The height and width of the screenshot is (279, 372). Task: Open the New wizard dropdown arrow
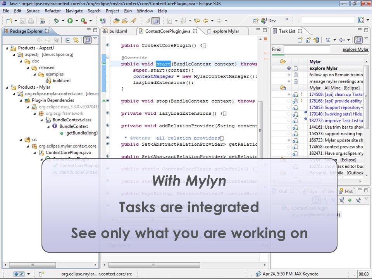15,21
